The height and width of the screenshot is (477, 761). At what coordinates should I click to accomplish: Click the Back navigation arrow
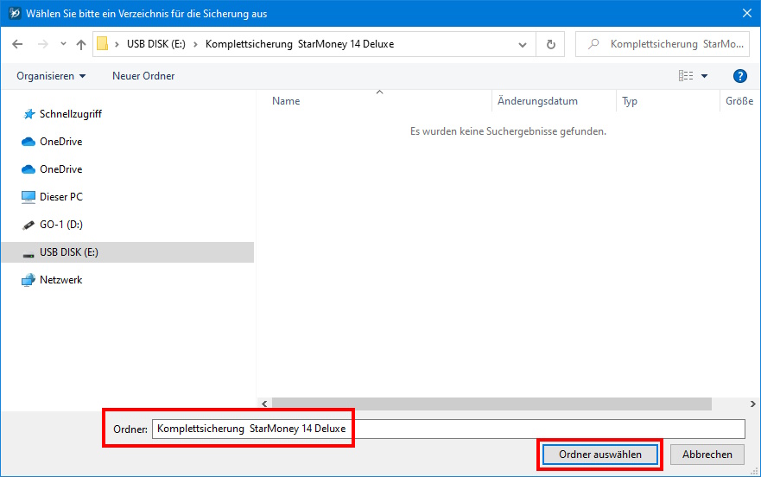pos(17,44)
